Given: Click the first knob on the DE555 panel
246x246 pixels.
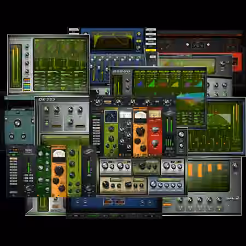Looking at the screenshot, I should pos(46,109).
